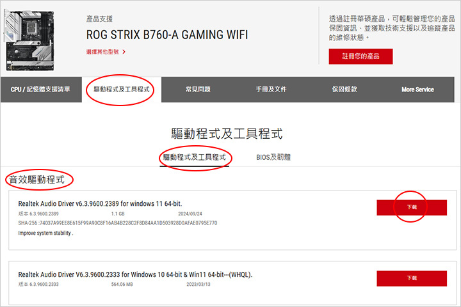This screenshot has height=307, width=461.
Task: Open the 選擇其他型號 link
Action: pyautogui.click(x=102, y=52)
